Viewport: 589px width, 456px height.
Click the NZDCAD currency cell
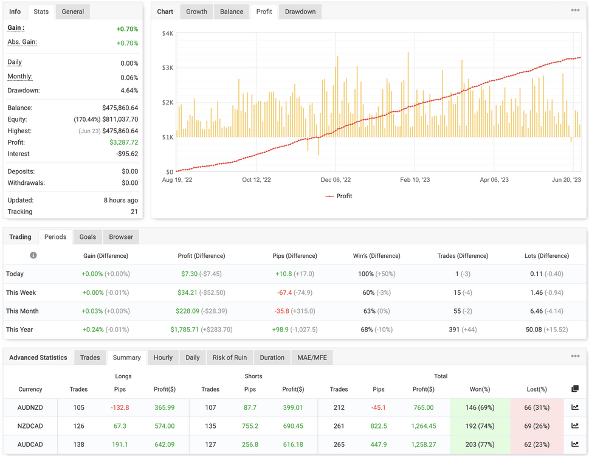point(30,426)
